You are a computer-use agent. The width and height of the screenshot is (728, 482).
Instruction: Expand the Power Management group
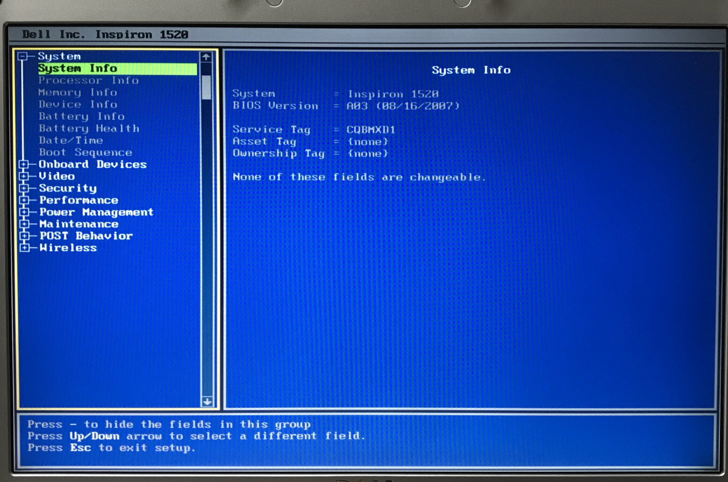click(x=24, y=212)
